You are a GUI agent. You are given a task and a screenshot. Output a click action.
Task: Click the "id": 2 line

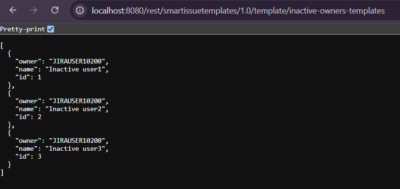[29, 117]
